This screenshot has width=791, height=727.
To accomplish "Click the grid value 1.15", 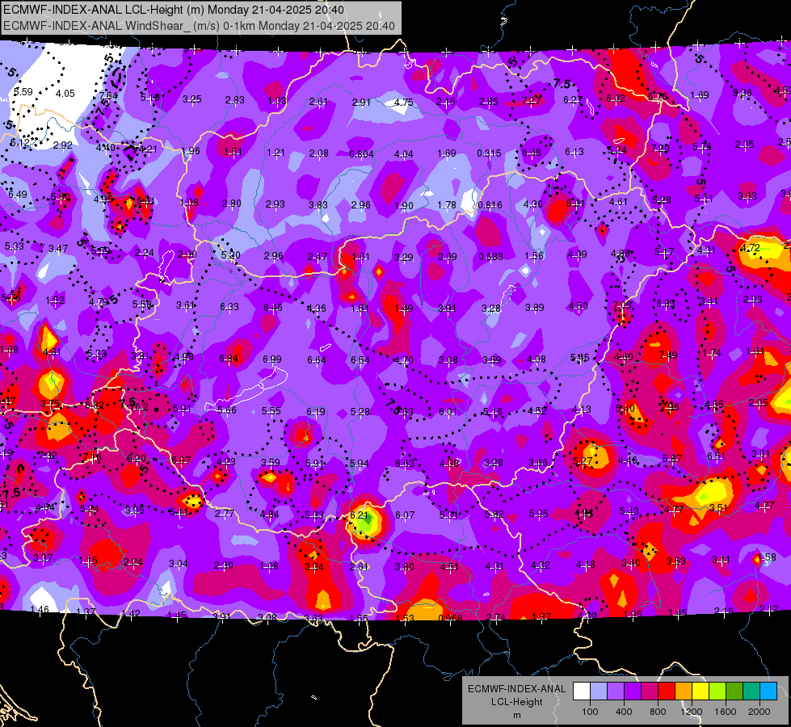I will tap(88, 561).
